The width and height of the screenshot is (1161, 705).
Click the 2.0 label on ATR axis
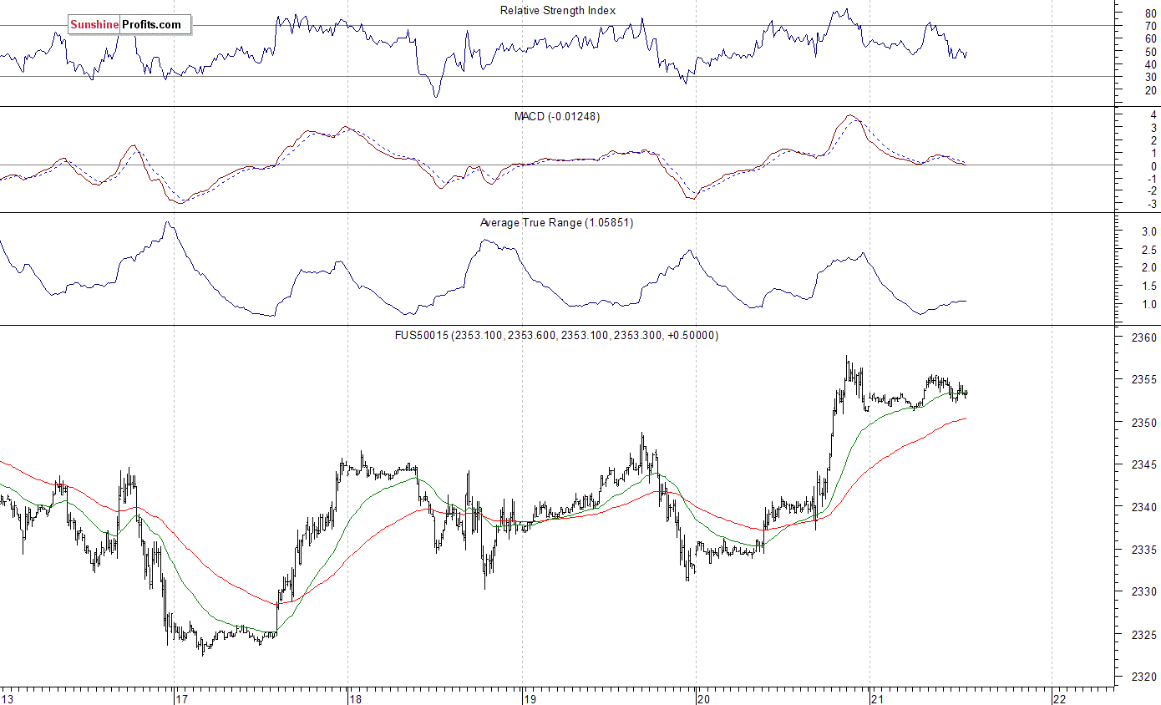click(1148, 268)
